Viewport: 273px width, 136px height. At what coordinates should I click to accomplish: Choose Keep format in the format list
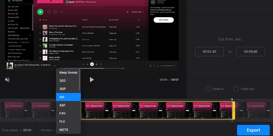click(x=68, y=73)
